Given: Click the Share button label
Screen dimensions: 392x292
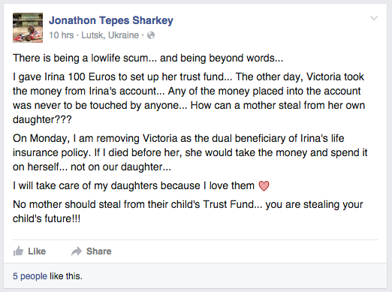Looking at the screenshot, I should pyautogui.click(x=99, y=251).
